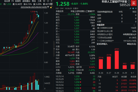Click the plus add-to-watchlist icon
The image size is (138, 92).
[x=136, y=8]
